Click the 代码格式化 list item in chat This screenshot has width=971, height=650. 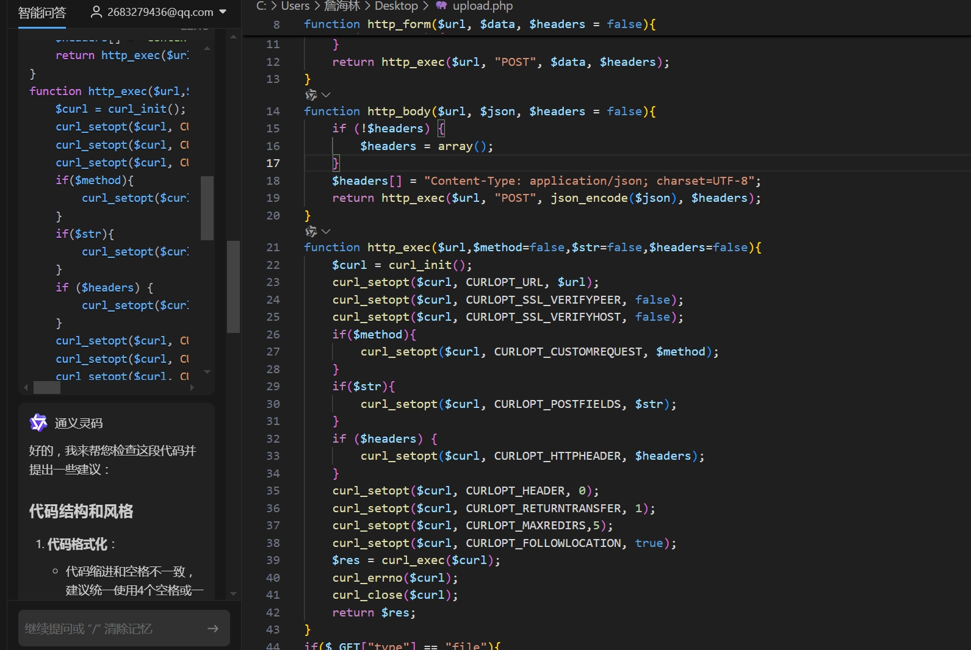click(78, 545)
